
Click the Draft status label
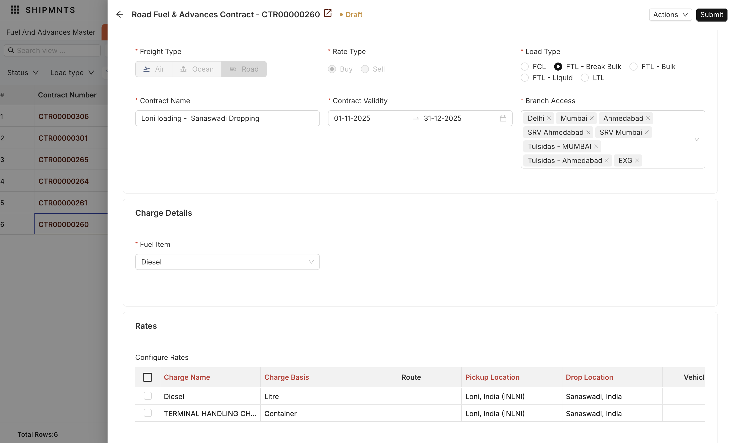354,15
